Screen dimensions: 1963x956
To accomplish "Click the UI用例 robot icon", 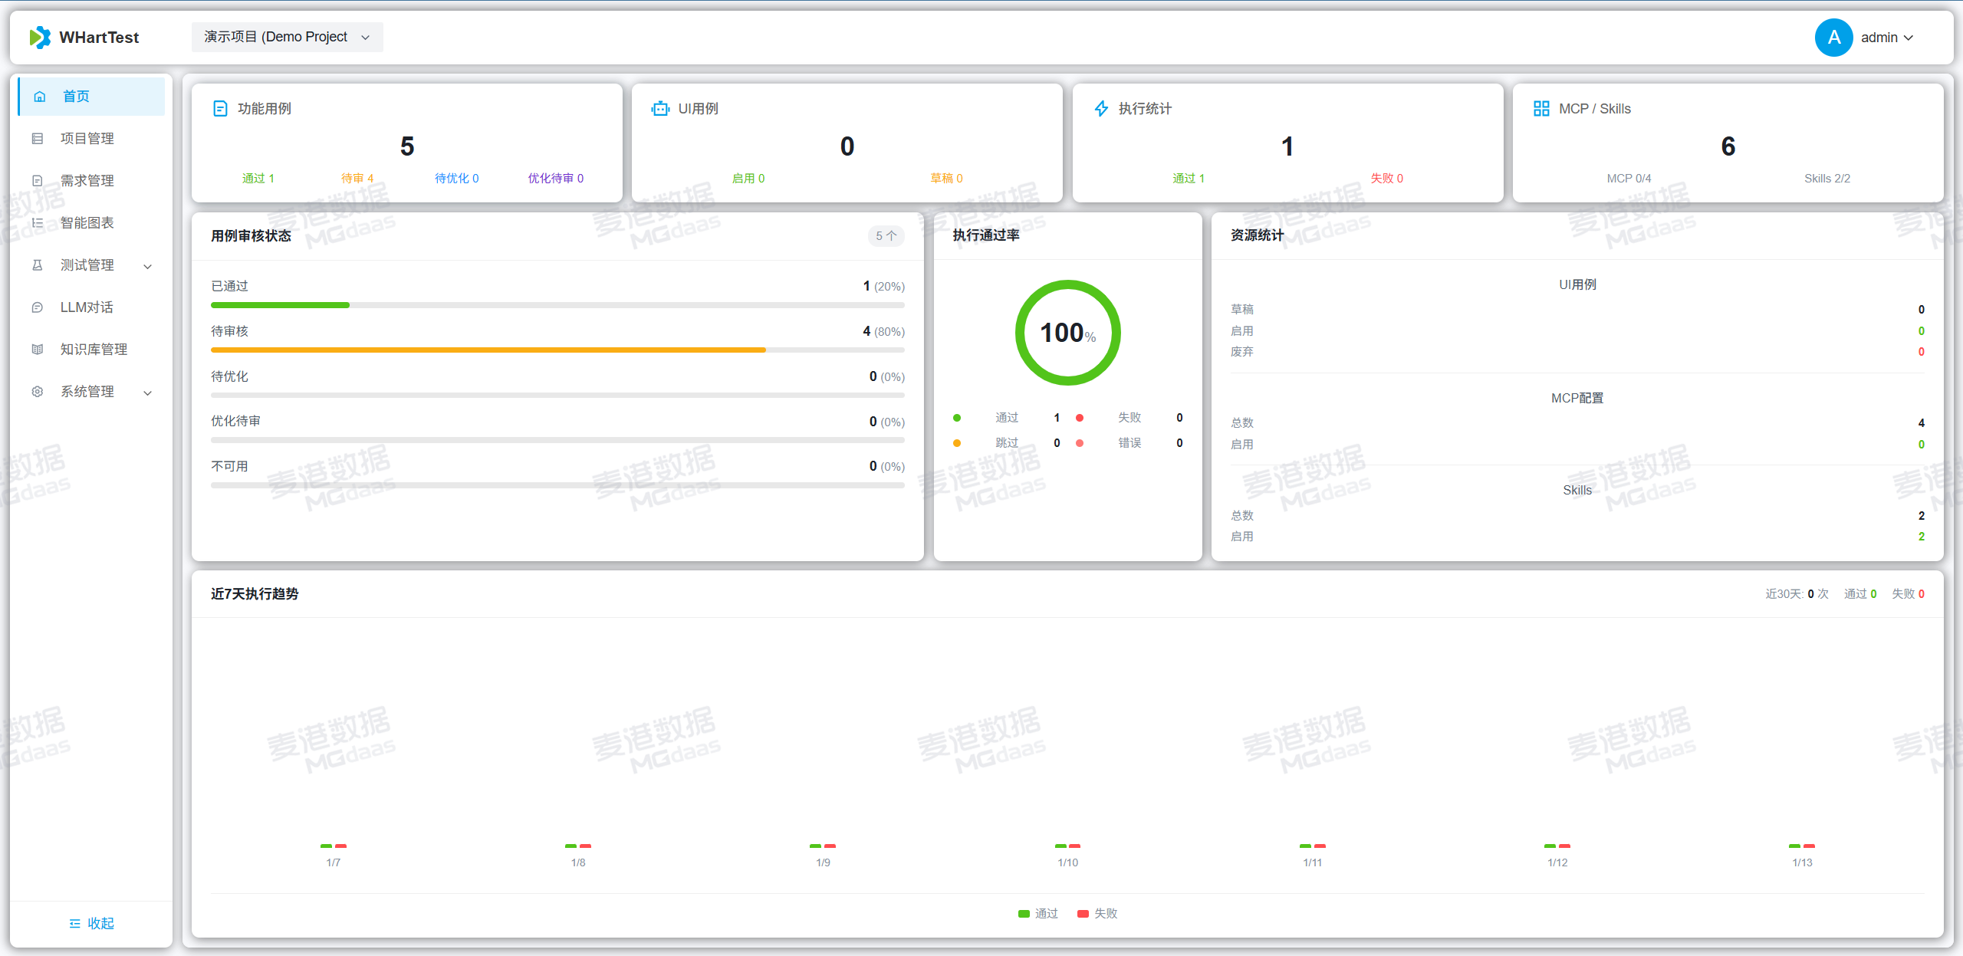I will pos(660,109).
